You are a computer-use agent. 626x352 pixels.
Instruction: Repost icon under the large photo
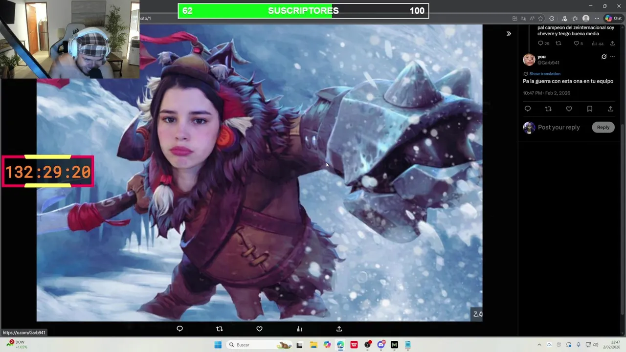[x=220, y=329]
